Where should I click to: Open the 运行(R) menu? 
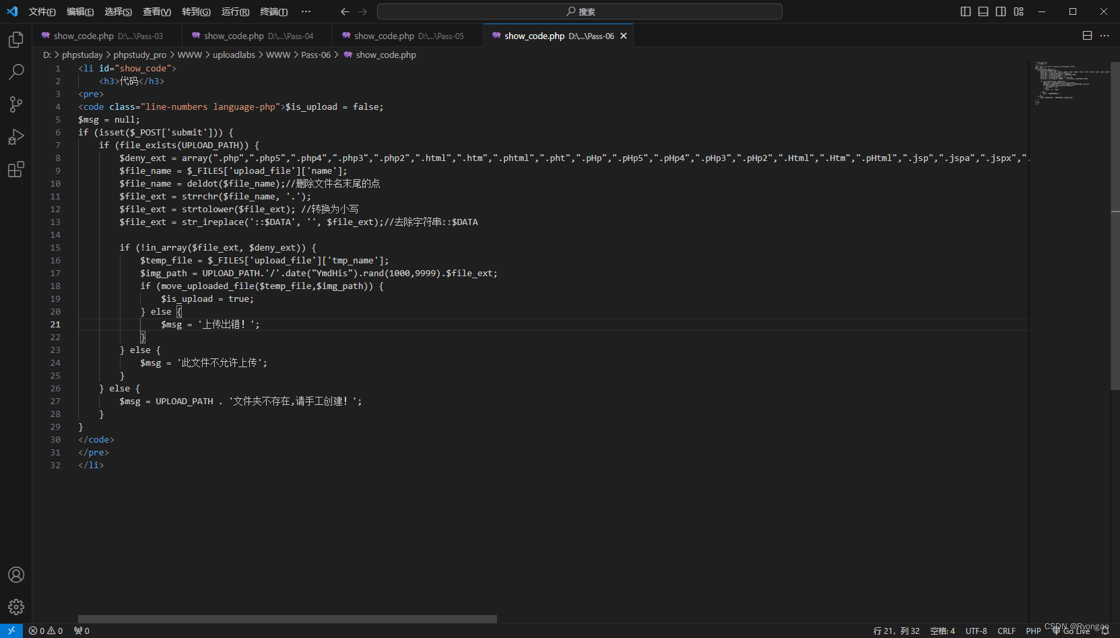[235, 11]
